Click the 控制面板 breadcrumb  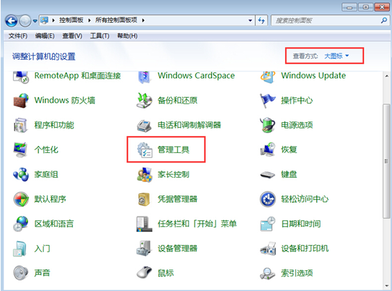(71, 20)
